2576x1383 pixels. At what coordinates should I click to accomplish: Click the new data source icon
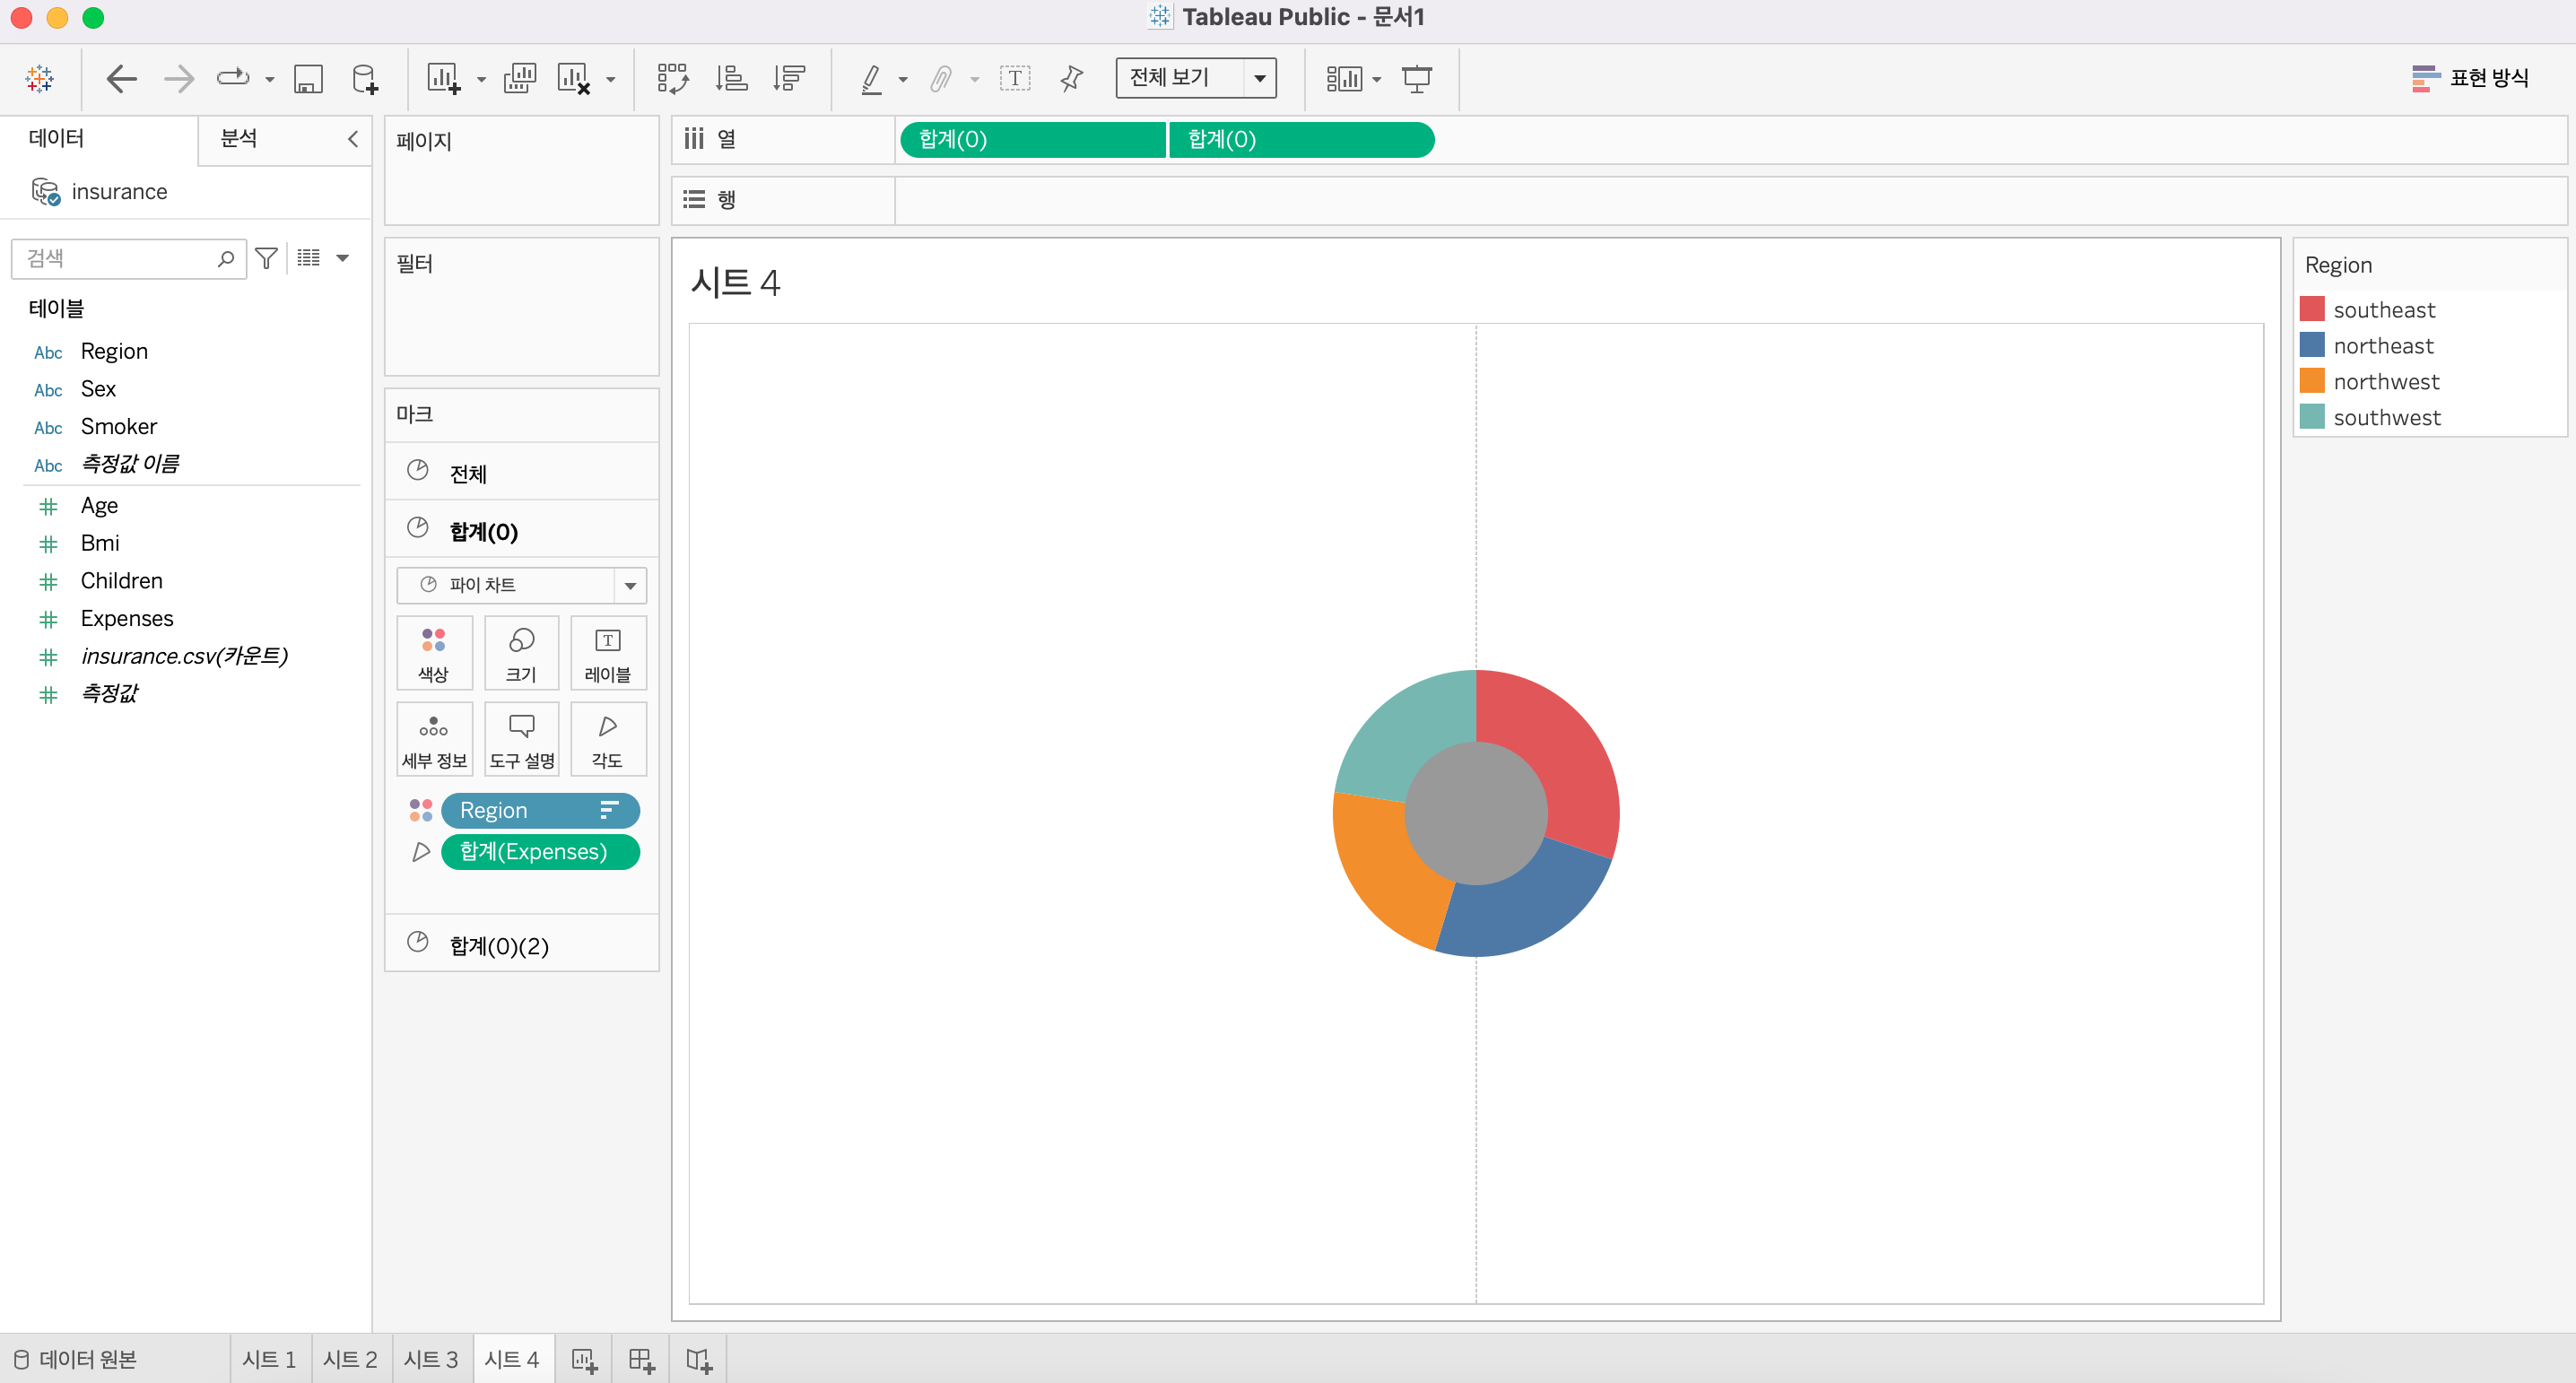pos(365,78)
